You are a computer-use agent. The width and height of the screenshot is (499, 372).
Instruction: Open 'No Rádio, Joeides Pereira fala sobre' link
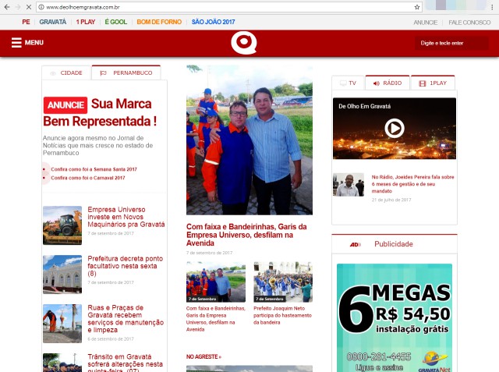pos(412,184)
